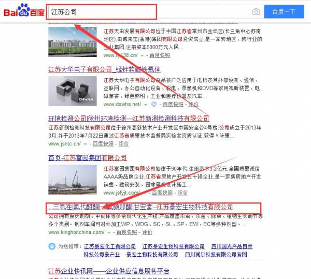Open recommended link 四川国光产品目录
Image resolution: width=311 pixels, height=279 pixels.
tap(232, 246)
